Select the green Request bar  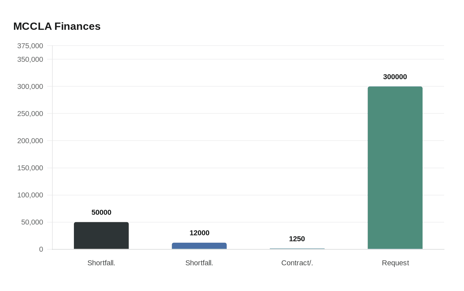(x=395, y=168)
